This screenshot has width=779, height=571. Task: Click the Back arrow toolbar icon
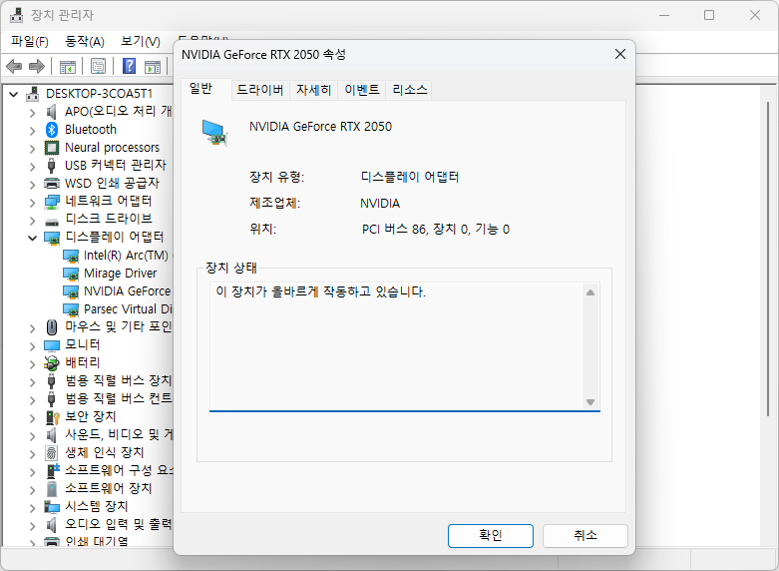pos(14,66)
